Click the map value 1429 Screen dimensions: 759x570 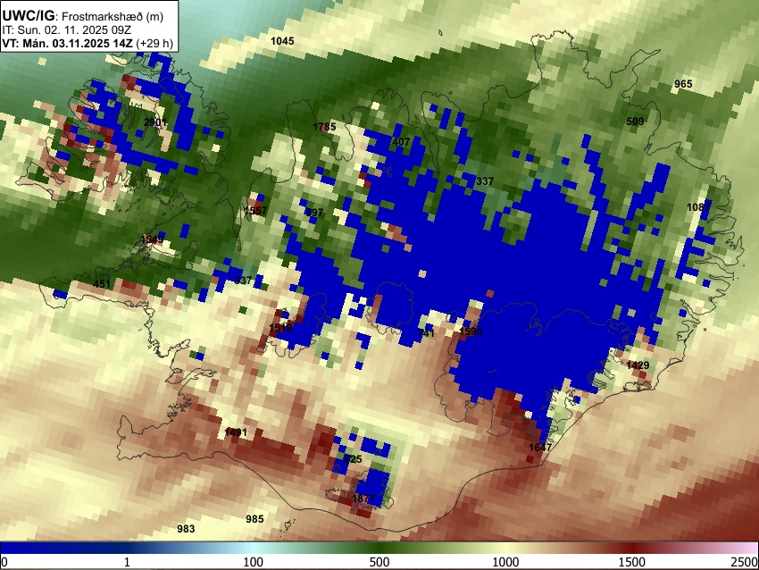(638, 365)
